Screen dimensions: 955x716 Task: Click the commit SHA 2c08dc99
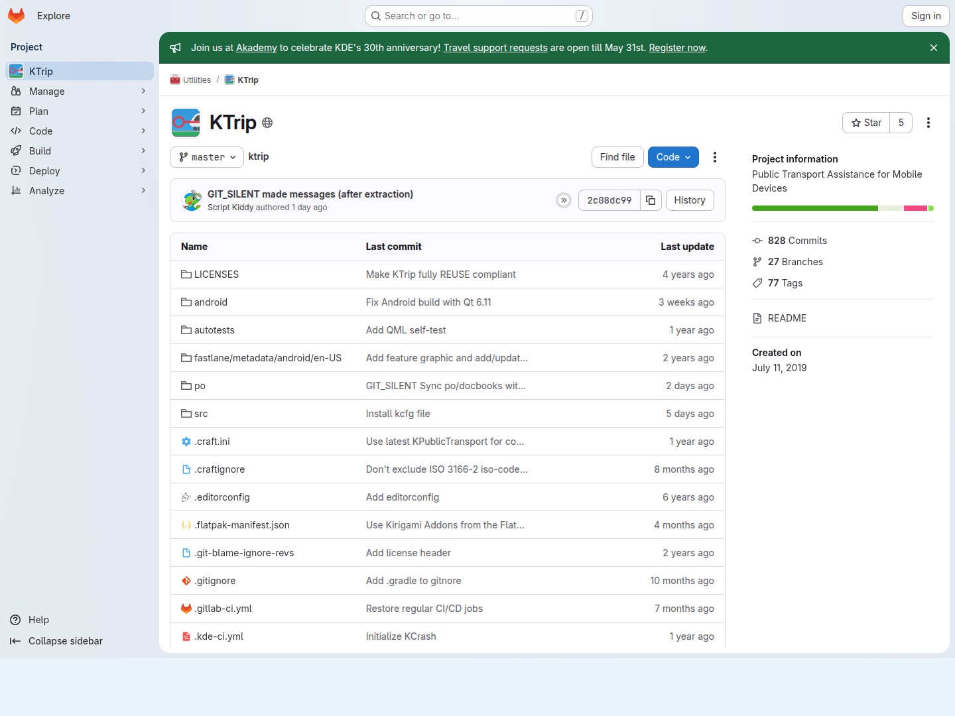pyautogui.click(x=609, y=200)
